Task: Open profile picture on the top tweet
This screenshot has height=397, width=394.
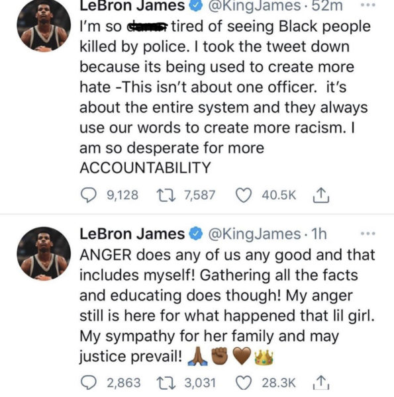Action: coord(44,25)
